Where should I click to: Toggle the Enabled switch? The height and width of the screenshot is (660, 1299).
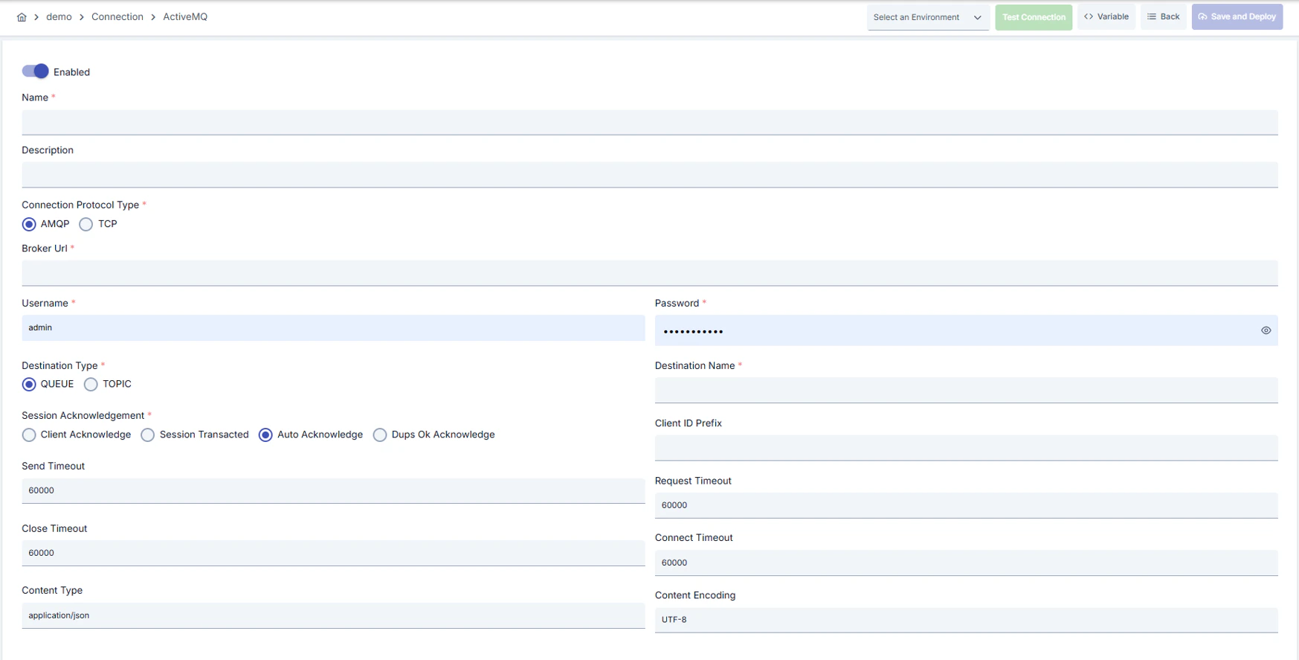point(35,71)
